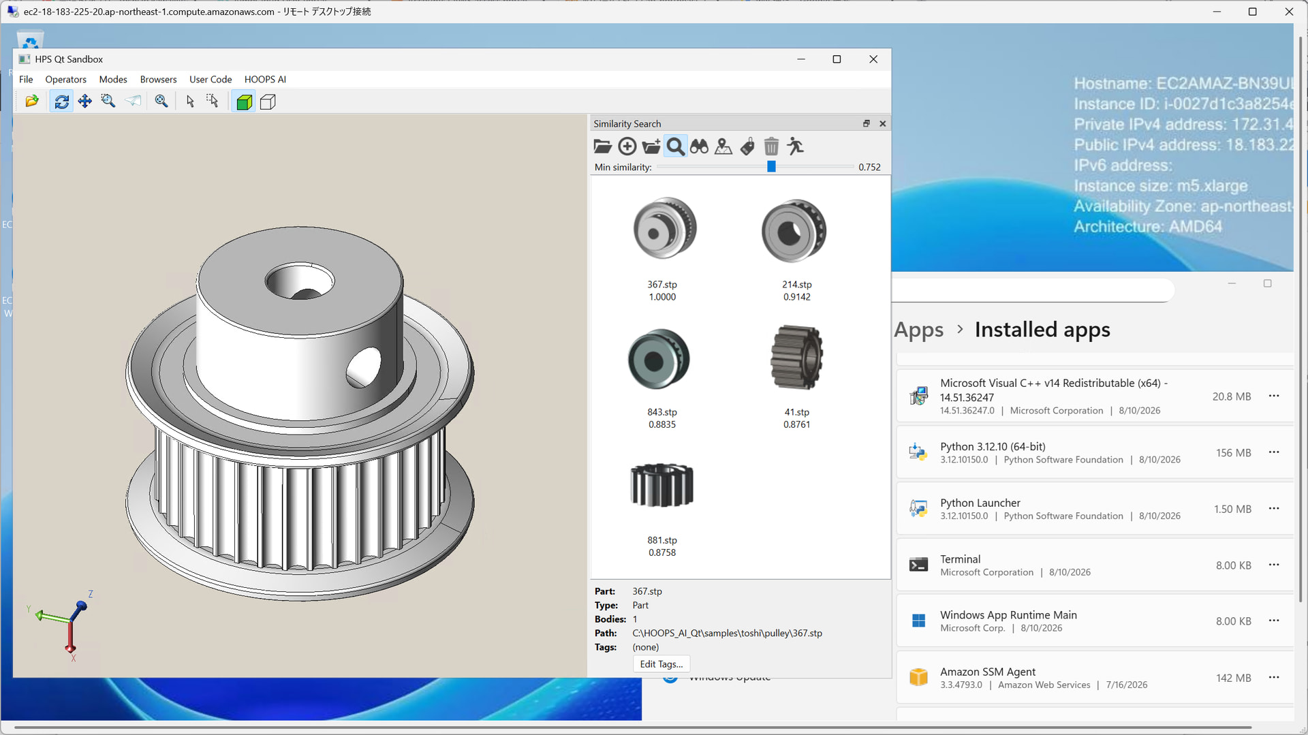
Task: Click the Edit Tags... button
Action: 661,664
